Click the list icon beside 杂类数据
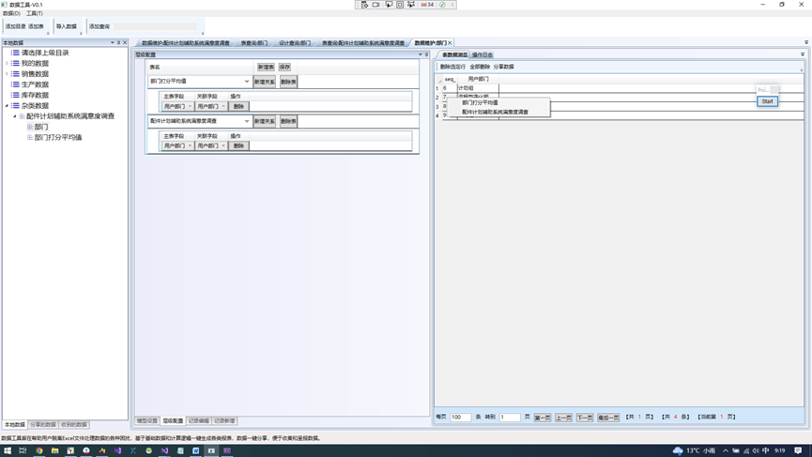The width and height of the screenshot is (812, 457). coord(16,106)
